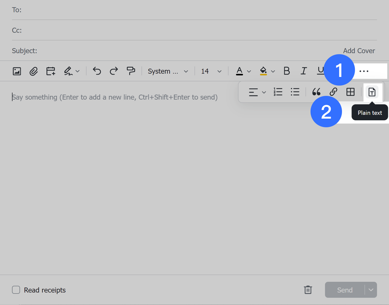The height and width of the screenshot is (305, 389).
Task: Click the signature pen icon
Action: click(68, 71)
